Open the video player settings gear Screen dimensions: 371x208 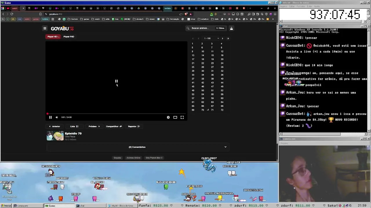(x=168, y=117)
